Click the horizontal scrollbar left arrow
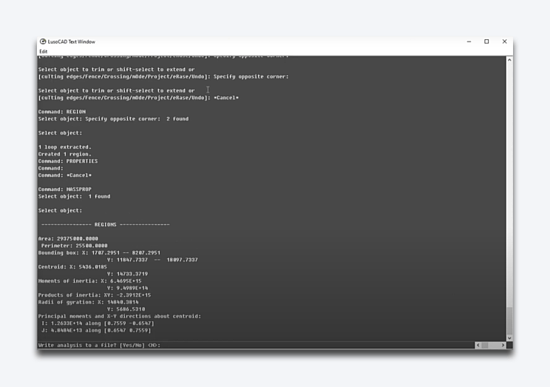This screenshot has width=550, height=387. [x=479, y=346]
